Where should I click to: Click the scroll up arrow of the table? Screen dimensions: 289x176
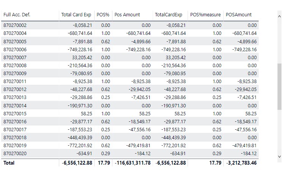(x=280, y=16)
